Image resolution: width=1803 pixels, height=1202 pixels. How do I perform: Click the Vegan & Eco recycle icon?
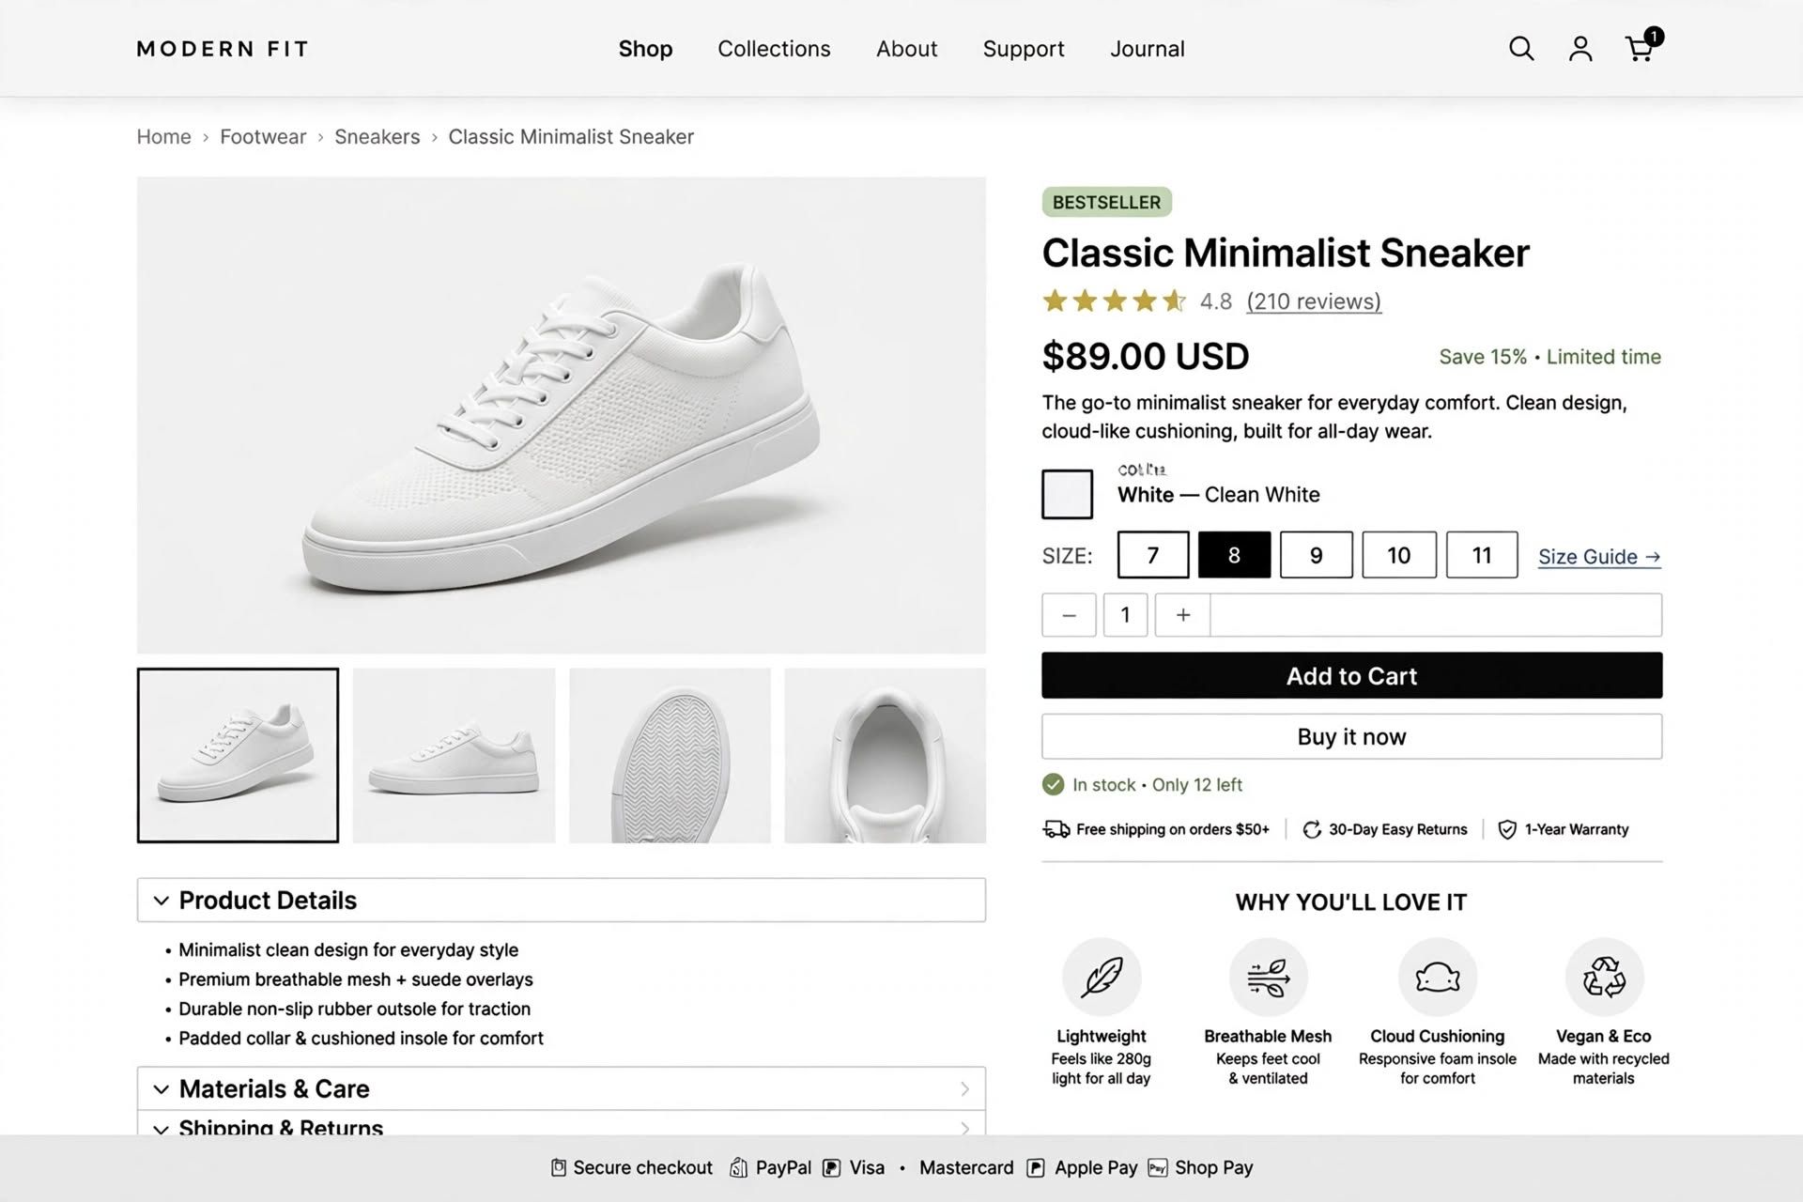click(x=1604, y=977)
